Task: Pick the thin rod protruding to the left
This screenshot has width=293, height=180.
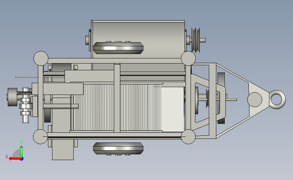Action: click(x=27, y=77)
